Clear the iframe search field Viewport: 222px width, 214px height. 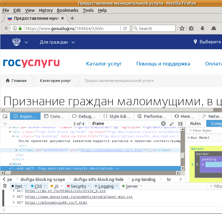163,124
